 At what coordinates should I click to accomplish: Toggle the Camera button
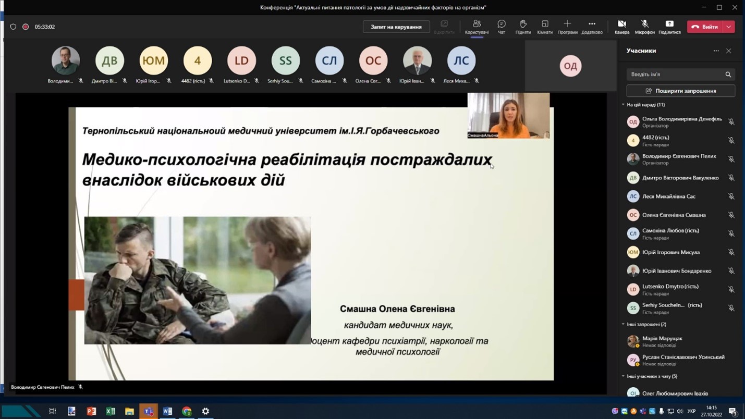pos(621,24)
